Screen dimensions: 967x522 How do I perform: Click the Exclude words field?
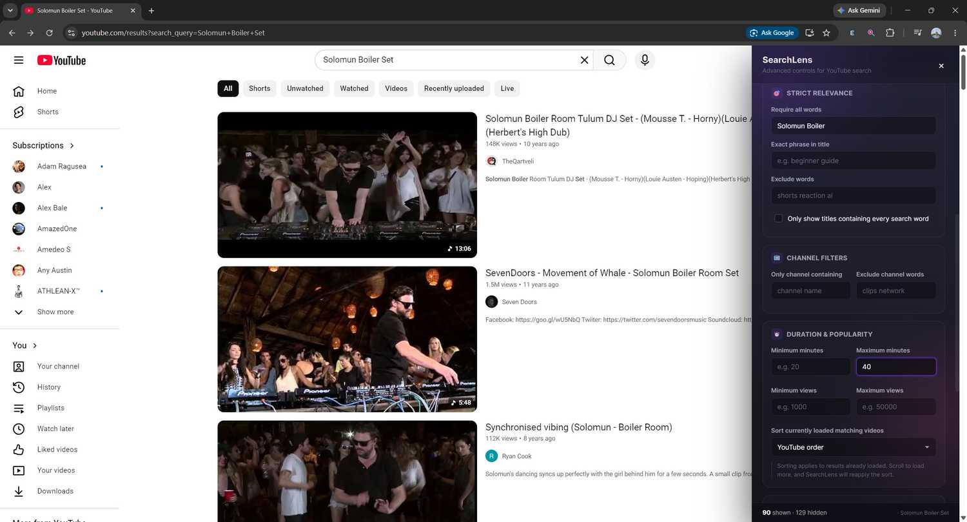854,196
